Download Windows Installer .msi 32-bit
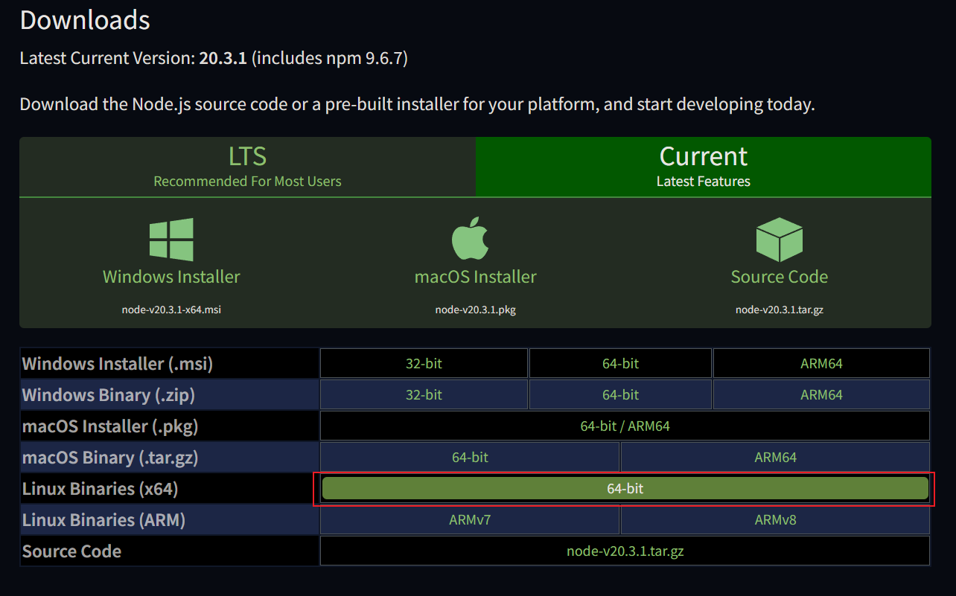 tap(424, 364)
